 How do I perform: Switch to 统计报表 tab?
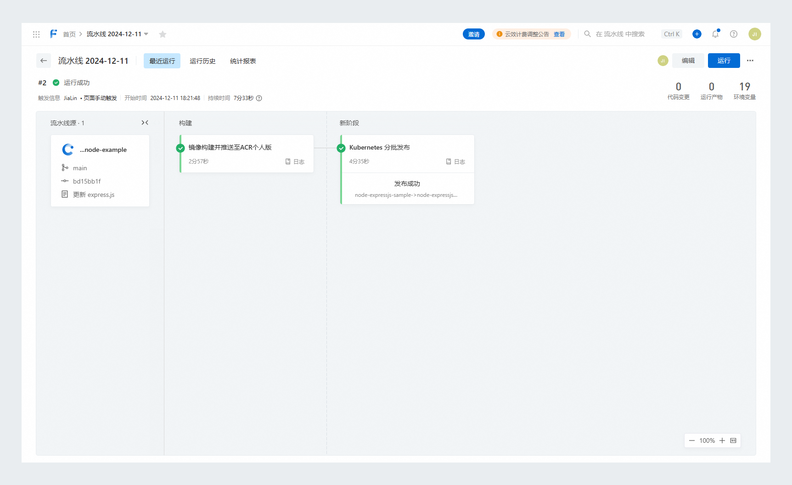[243, 61]
